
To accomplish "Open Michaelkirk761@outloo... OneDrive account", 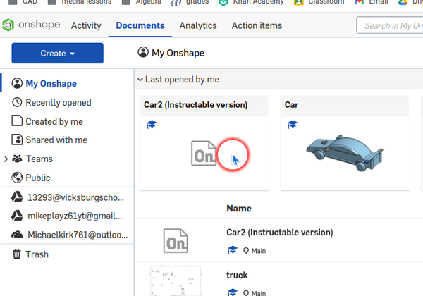I will click(78, 235).
